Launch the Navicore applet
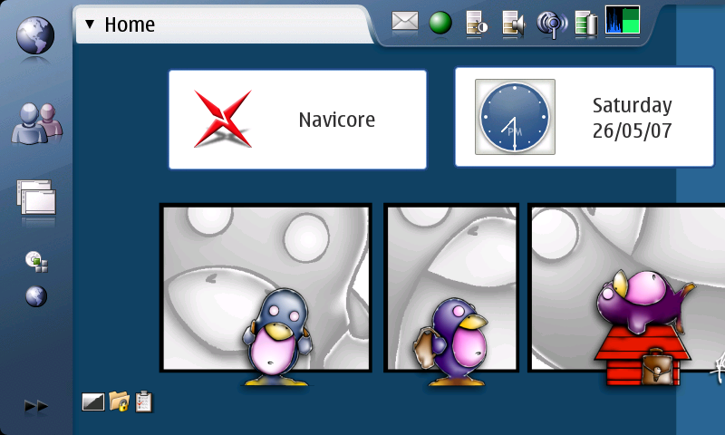This screenshot has height=435, width=725. [x=298, y=120]
